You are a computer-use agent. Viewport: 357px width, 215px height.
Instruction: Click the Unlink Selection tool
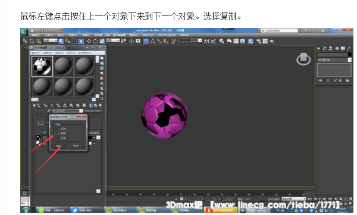click(32, 41)
